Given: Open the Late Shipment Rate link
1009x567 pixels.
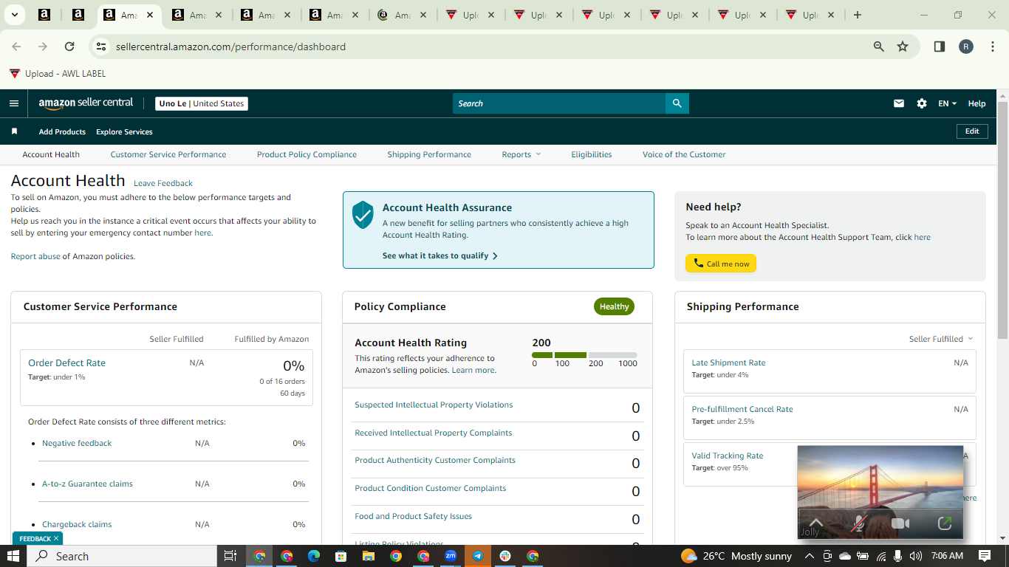Looking at the screenshot, I should click(728, 362).
